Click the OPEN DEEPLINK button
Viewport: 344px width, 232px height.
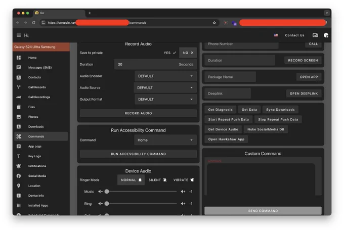pyautogui.click(x=304, y=94)
